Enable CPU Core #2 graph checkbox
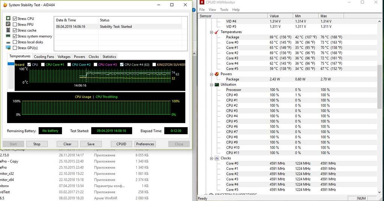 69,64
